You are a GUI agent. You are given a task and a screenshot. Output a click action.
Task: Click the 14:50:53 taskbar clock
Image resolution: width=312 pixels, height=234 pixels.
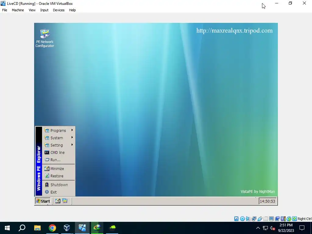coord(268,201)
